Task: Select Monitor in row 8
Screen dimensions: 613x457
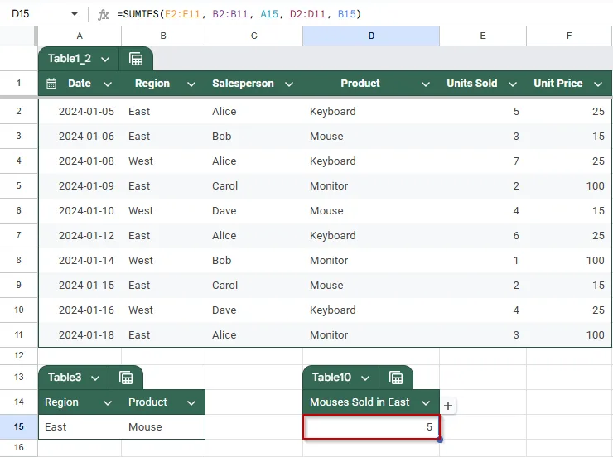Action: click(x=371, y=261)
